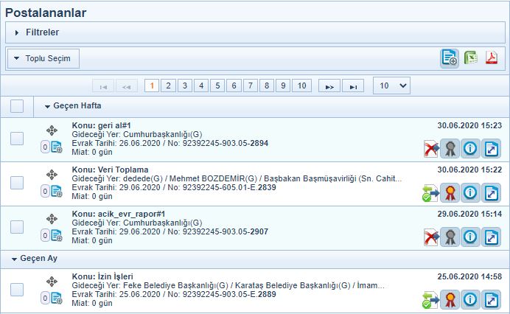Select the 'Veri Toplama' row checkbox

[x=17, y=182]
